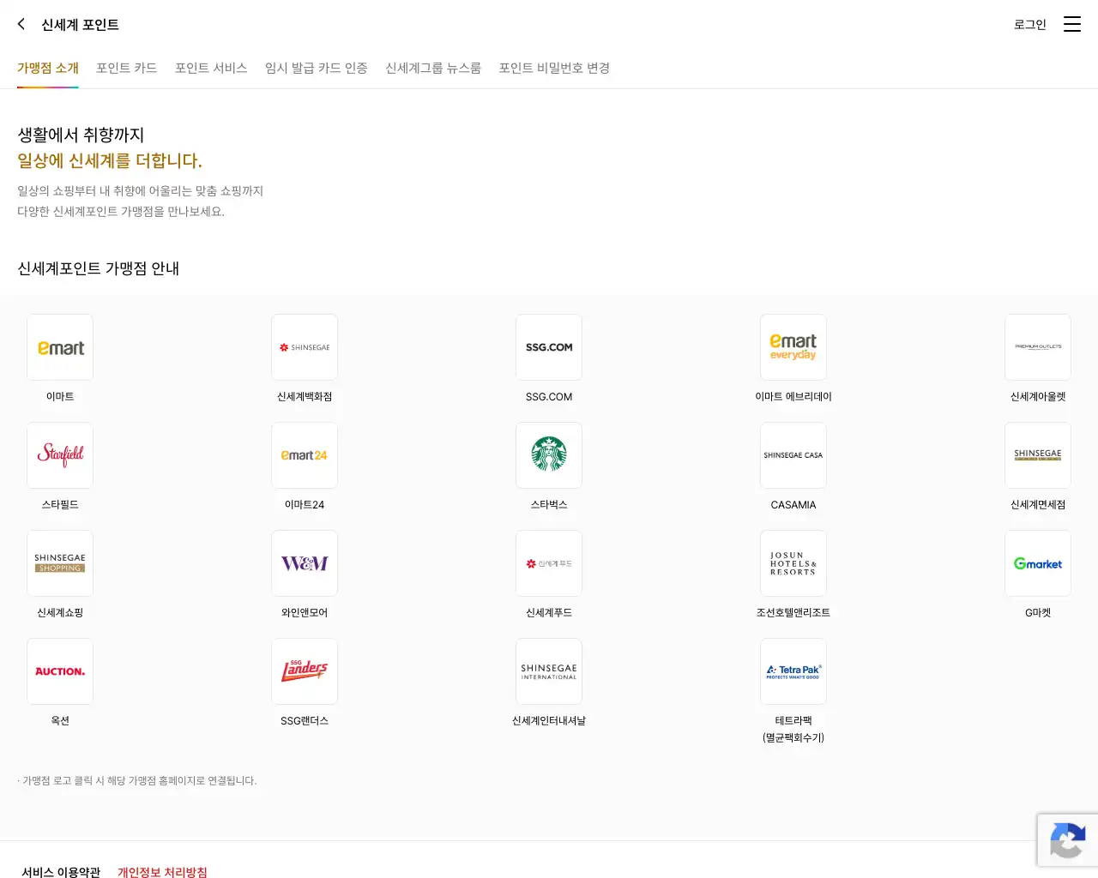Open the emart everyday logo
1098x878 pixels.
point(793,347)
